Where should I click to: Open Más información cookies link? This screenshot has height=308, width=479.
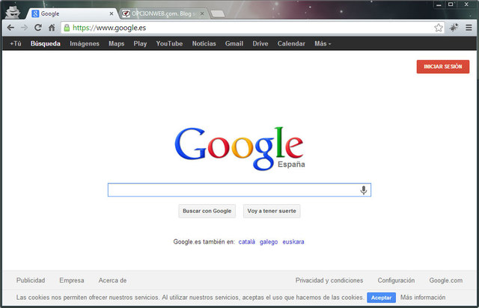point(423,298)
